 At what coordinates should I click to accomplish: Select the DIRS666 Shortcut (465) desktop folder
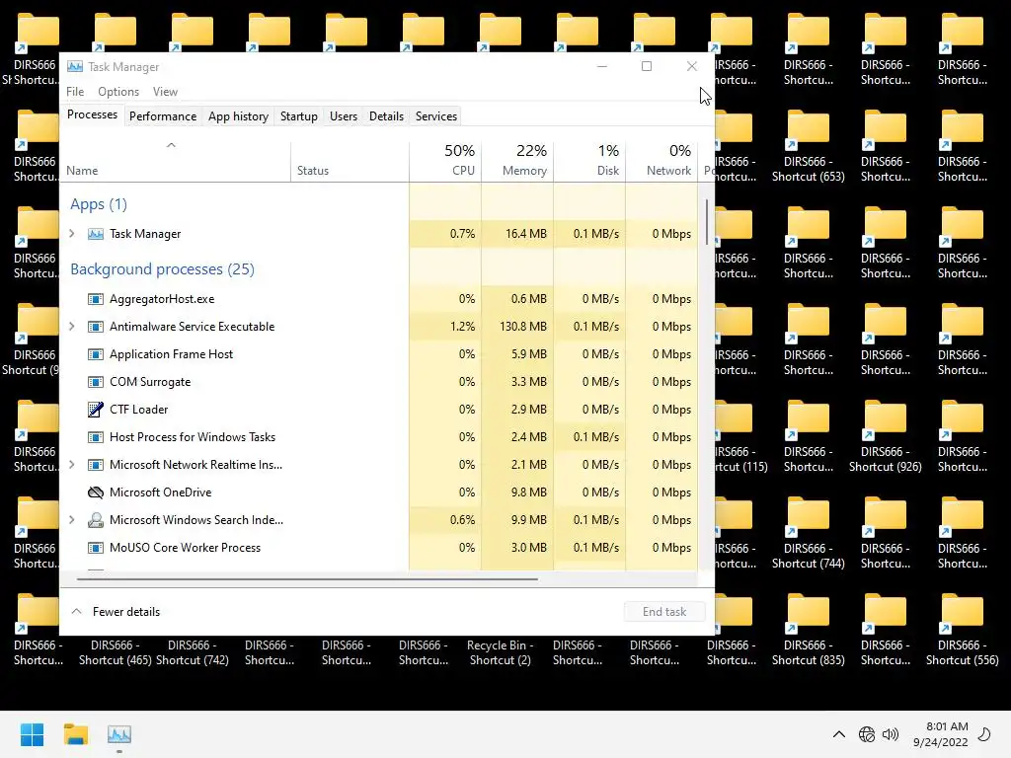click(x=116, y=652)
